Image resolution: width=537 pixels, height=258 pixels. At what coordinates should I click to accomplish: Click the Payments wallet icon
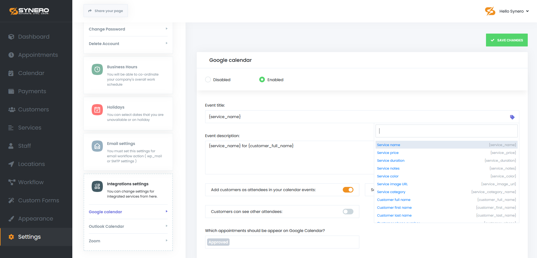pyautogui.click(x=11, y=91)
